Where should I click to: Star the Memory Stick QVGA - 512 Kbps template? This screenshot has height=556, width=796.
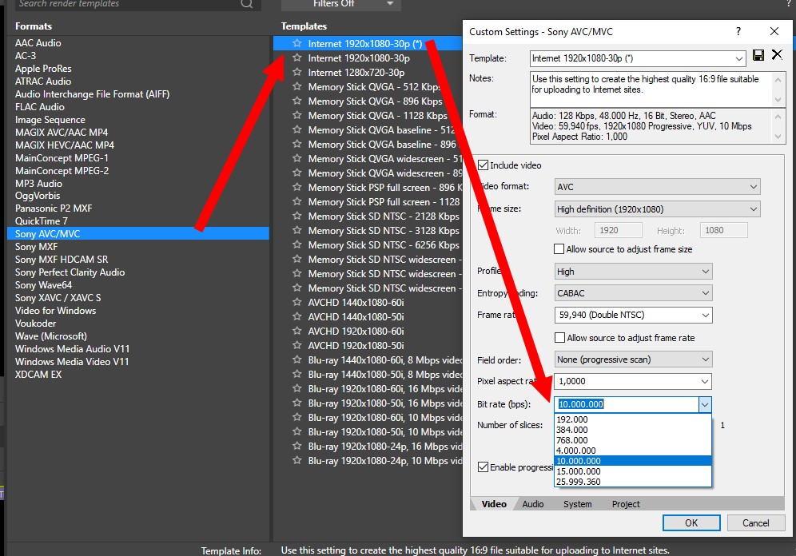tap(297, 87)
